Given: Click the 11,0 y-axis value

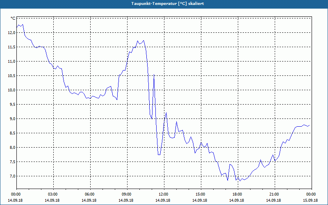Looking at the screenshot, I should pyautogui.click(x=11, y=61).
